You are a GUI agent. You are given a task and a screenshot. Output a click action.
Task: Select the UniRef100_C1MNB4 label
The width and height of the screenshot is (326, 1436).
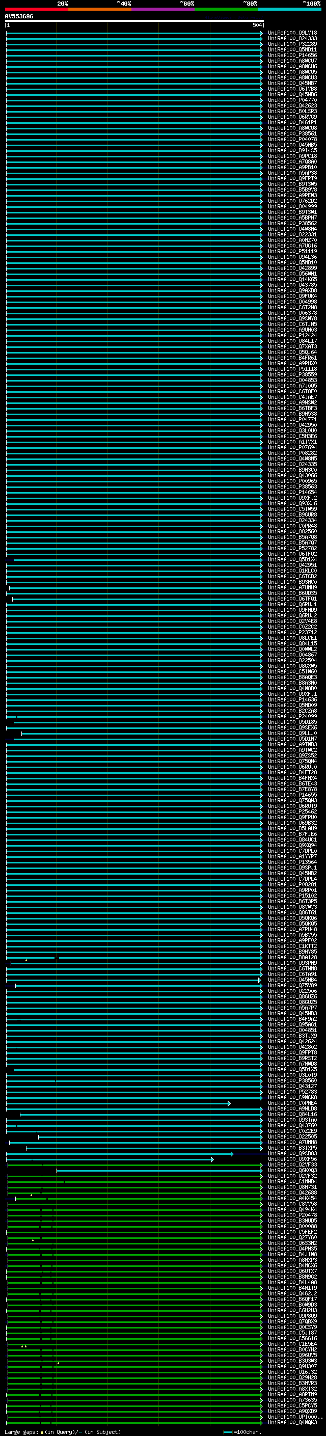(x=292, y=1181)
